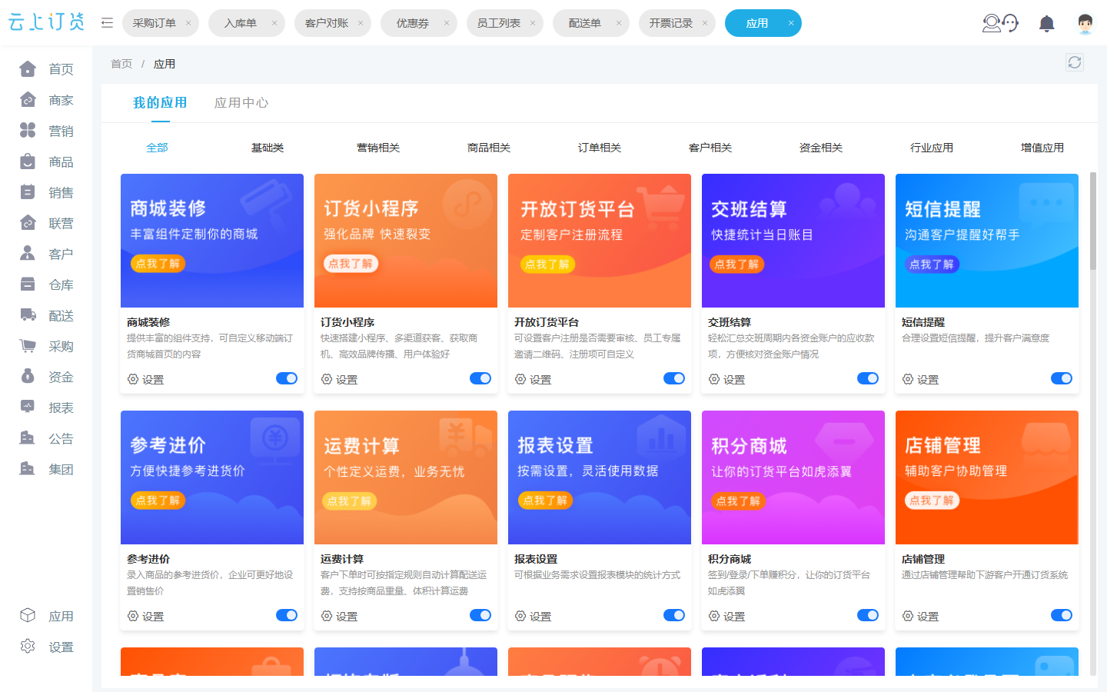Image resolution: width=1107 pixels, height=692 pixels.
Task: Toggle the 参考进价 switch
Action: (x=287, y=615)
